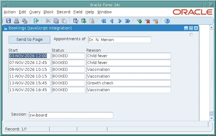Click the Appointments of Dr. N. Menon field
The height and width of the screenshot is (136, 216).
120,40
